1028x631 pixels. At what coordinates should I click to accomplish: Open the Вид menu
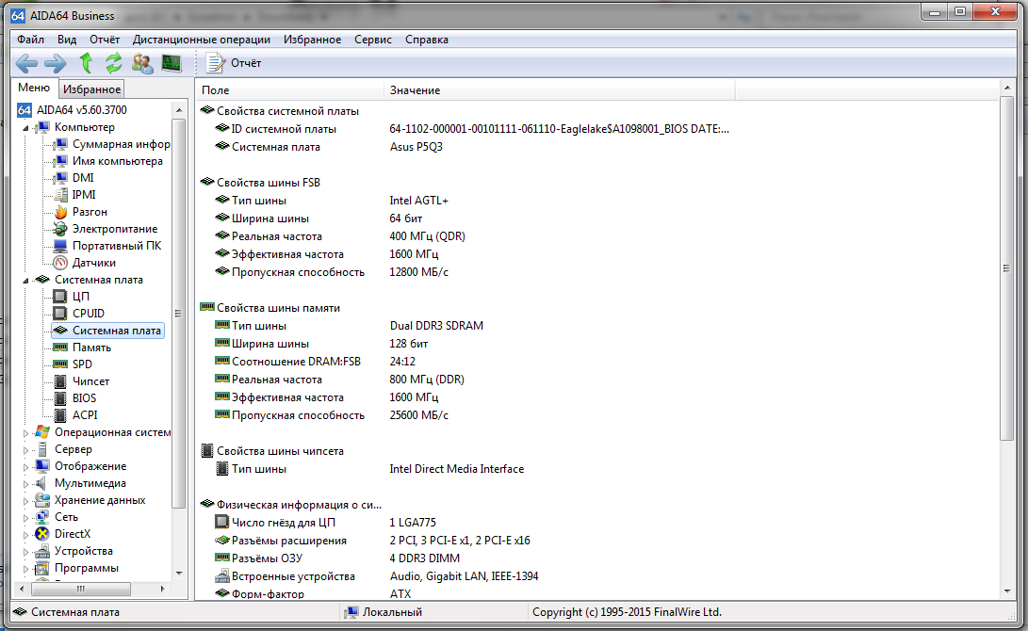(67, 40)
